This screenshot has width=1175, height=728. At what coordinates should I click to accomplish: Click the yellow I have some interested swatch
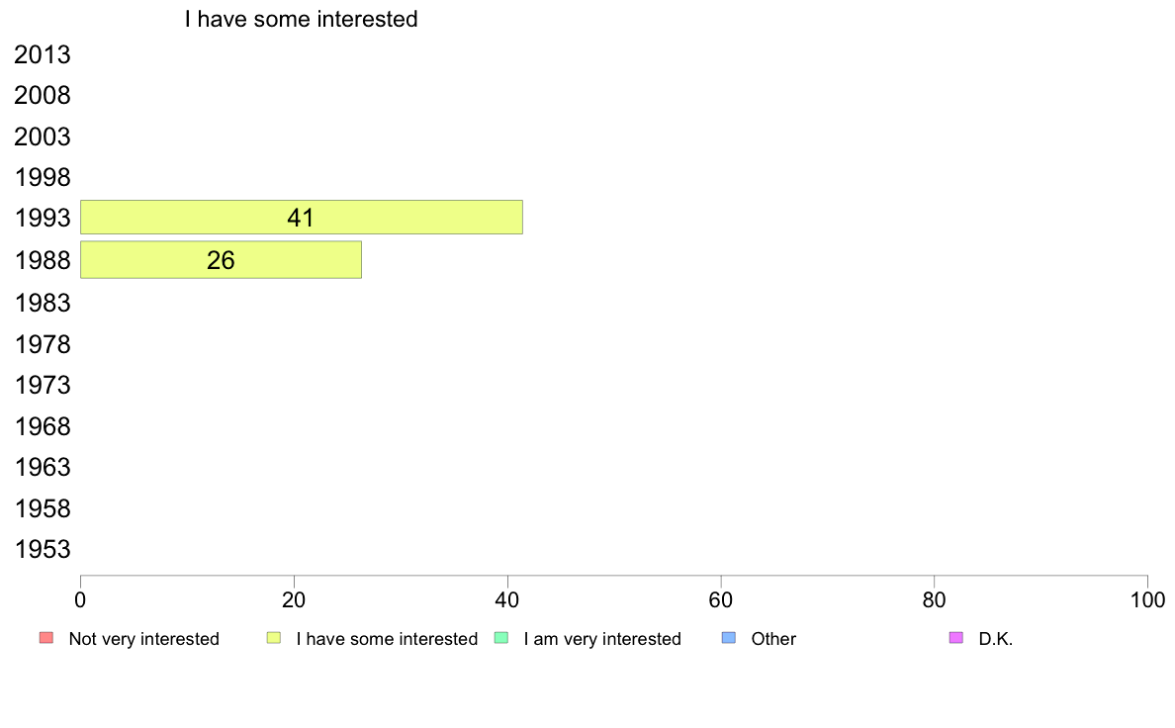click(x=274, y=638)
